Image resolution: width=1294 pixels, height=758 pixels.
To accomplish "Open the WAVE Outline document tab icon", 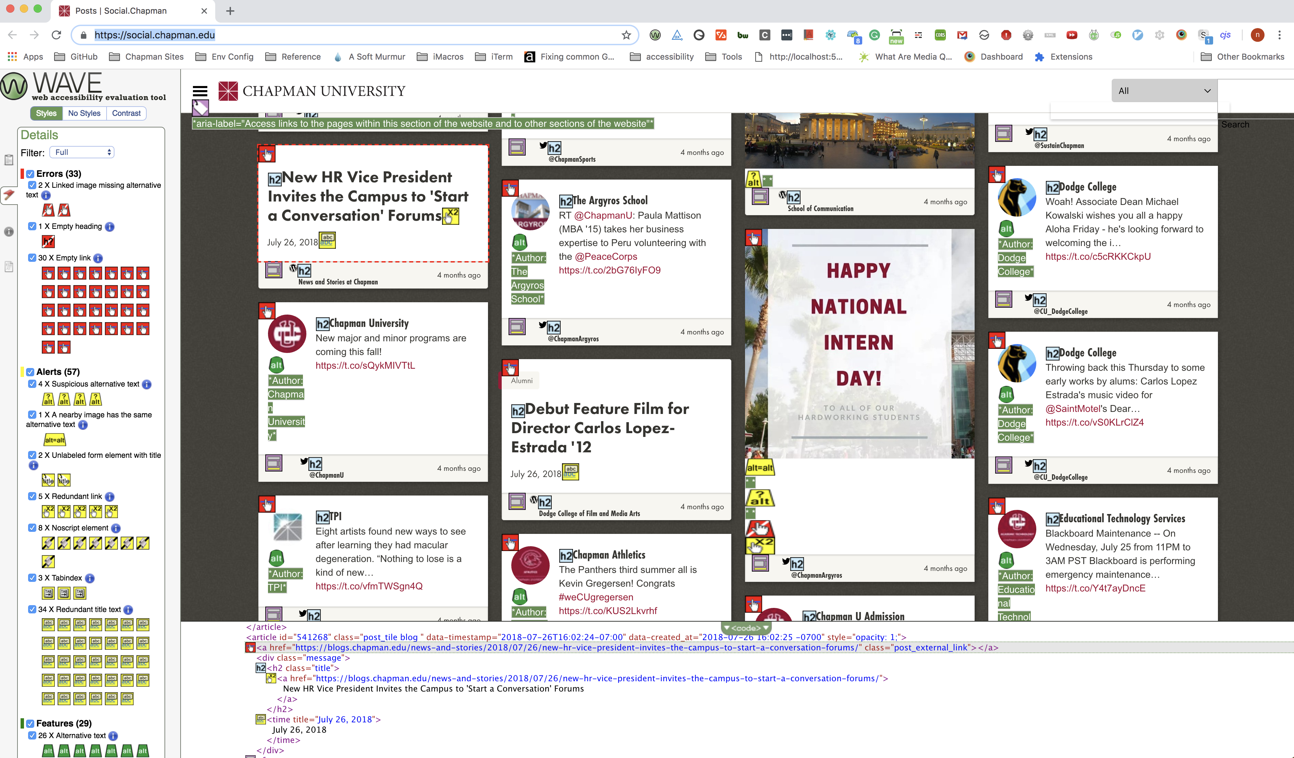I will click(x=9, y=267).
